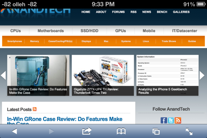
Task: Open AnandTech's Facebook icon
Action: click(164, 120)
